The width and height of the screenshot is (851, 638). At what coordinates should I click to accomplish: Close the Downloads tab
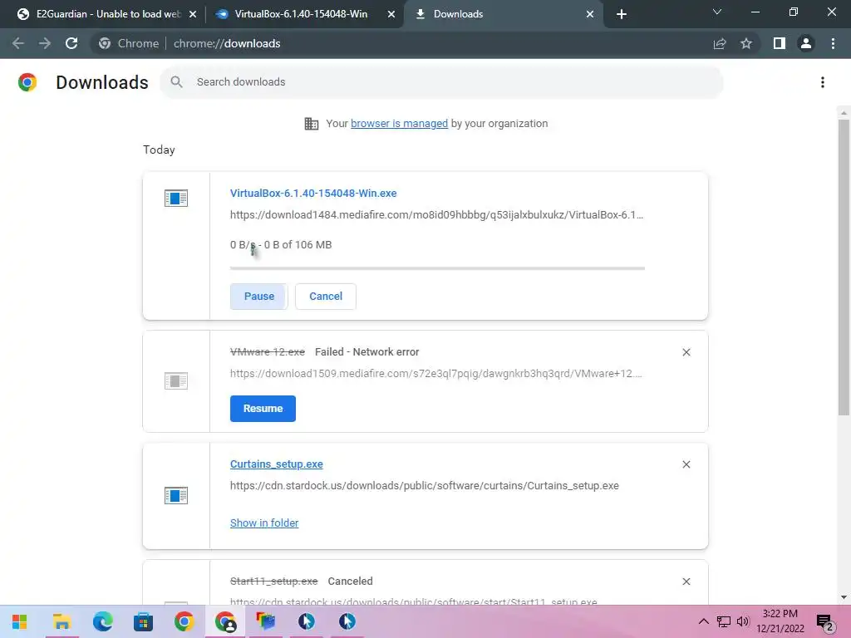[590, 14]
